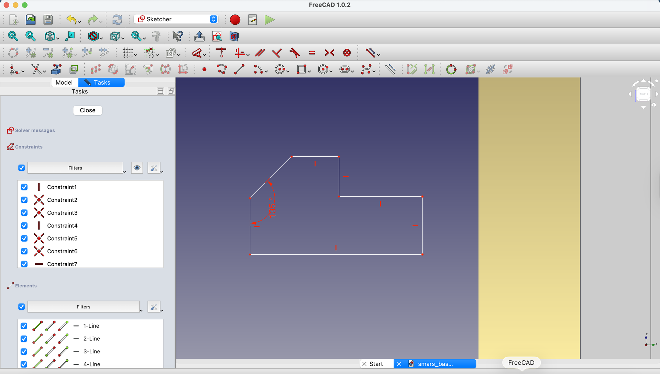Screen dimensions: 660x374
Task: Click the toggle construction geometry icon
Action: tap(390, 69)
